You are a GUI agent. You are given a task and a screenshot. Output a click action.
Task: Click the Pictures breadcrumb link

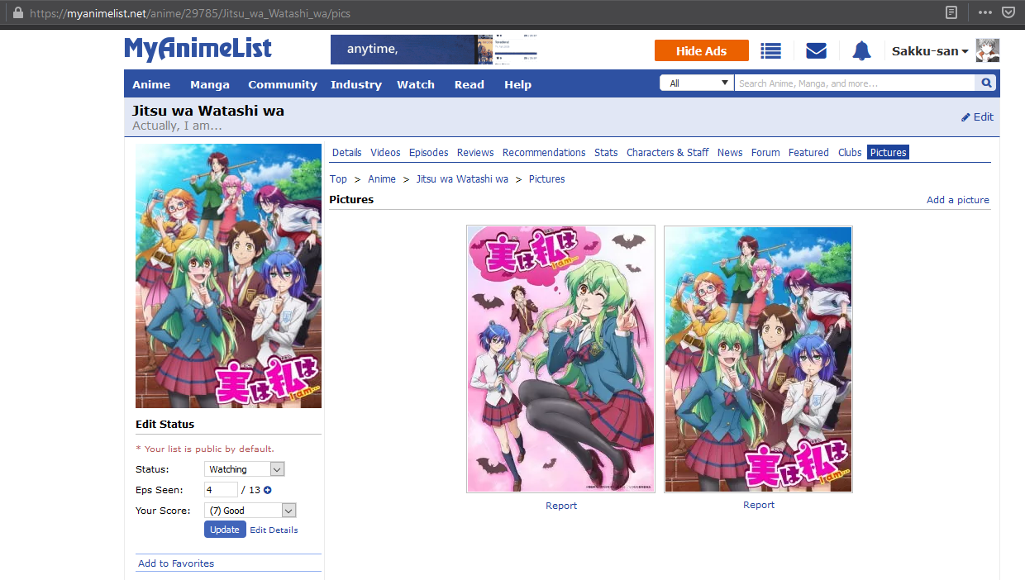(x=547, y=178)
